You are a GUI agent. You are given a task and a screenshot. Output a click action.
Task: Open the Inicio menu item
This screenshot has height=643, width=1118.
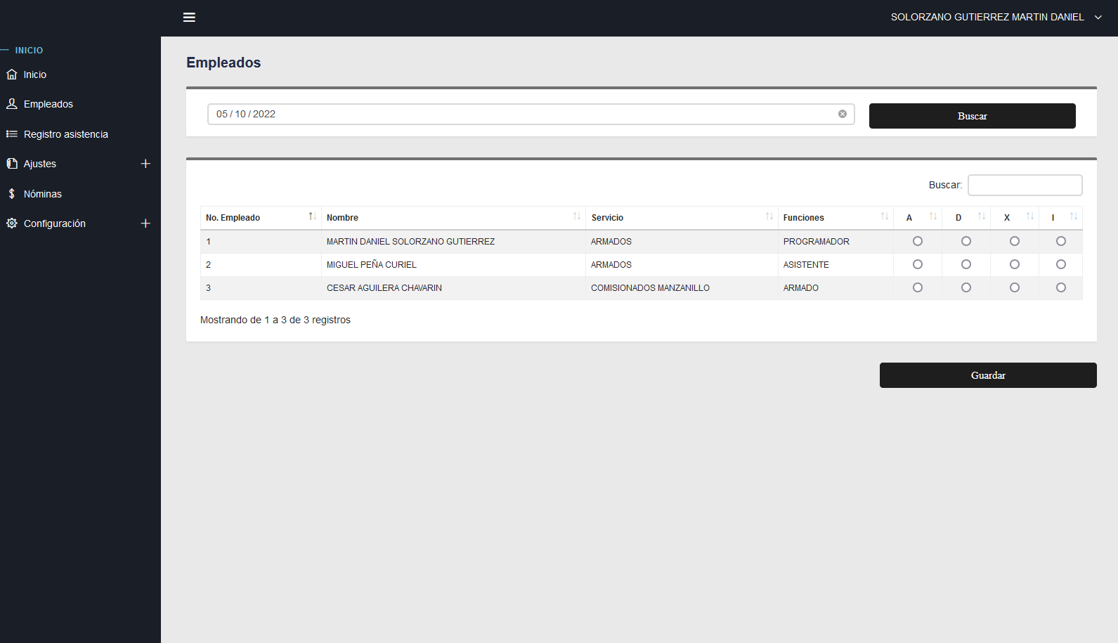[80, 74]
